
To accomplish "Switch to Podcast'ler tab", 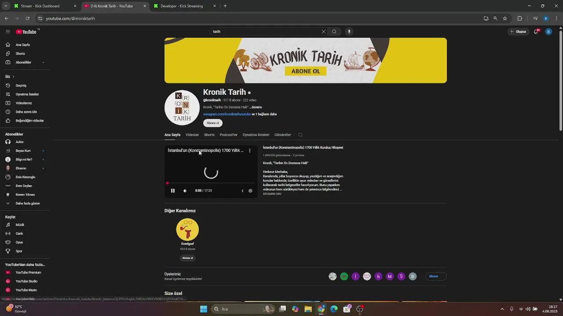I will (229, 135).
